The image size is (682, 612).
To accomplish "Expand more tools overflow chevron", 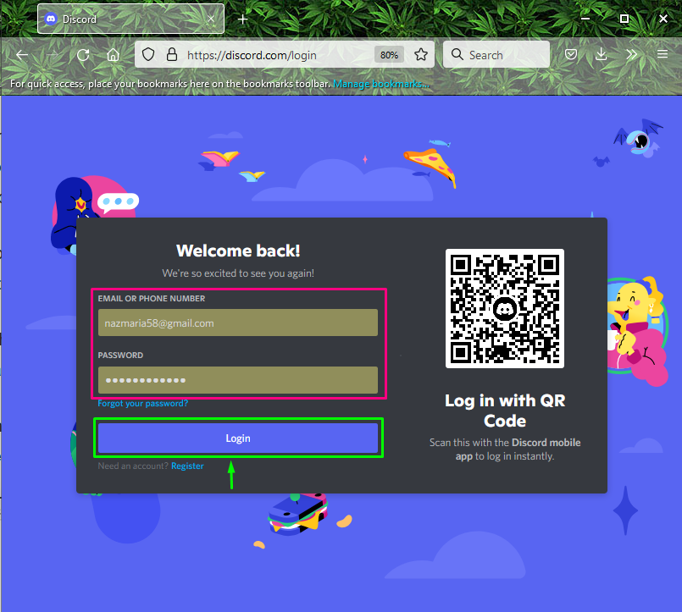I will click(x=631, y=55).
